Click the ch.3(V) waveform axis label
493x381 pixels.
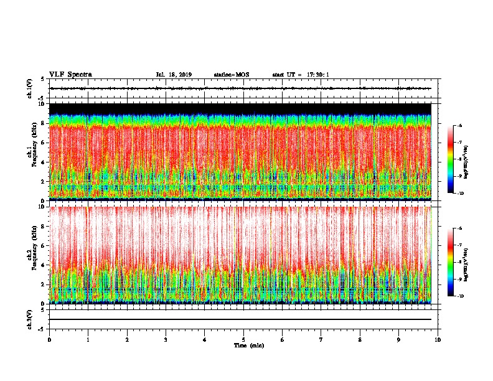pyautogui.click(x=29, y=319)
